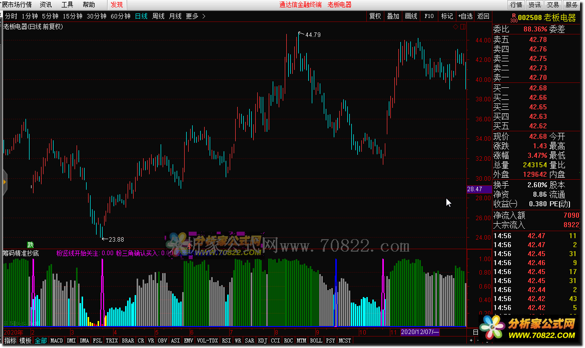Switch indicator to DMA
Image resolution: width=585 pixels, height=348 pixels.
84,341
